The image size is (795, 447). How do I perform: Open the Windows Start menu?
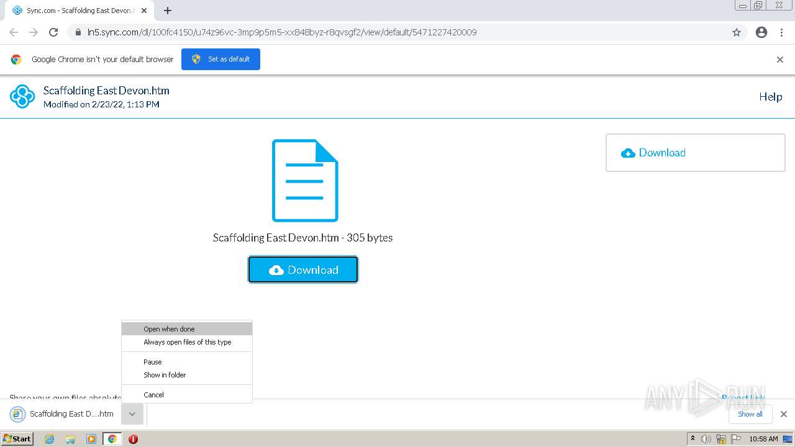click(x=17, y=439)
